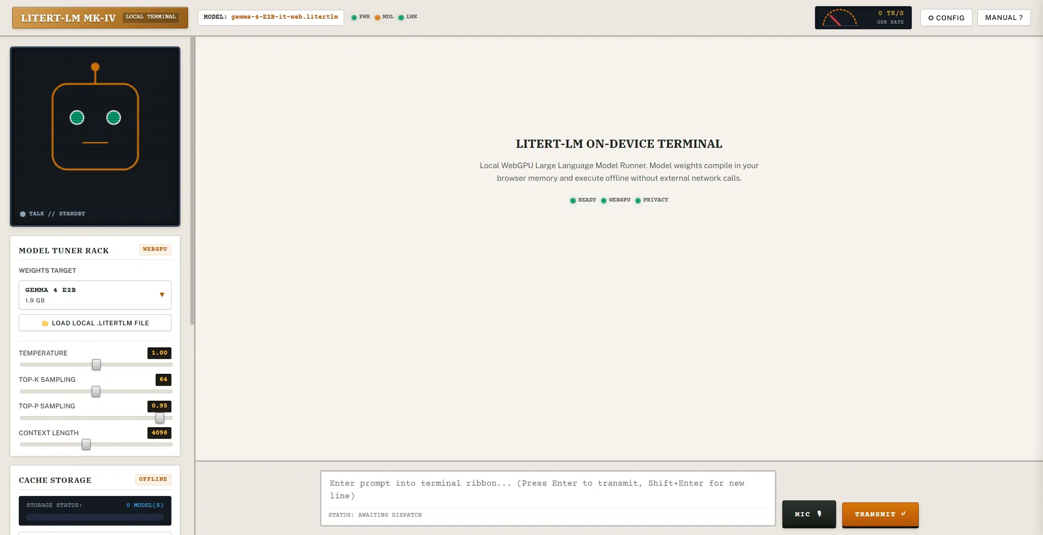Click the WEIGHTS TARGET label
This screenshot has width=1043, height=535.
pos(47,271)
